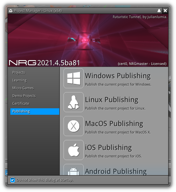
Task: Click the Futuristic Tunnel banner image
Action: (88, 40)
